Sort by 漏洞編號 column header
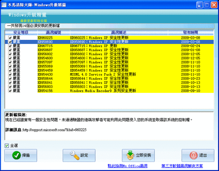This screenshot has width=219, height=171. [54, 33]
